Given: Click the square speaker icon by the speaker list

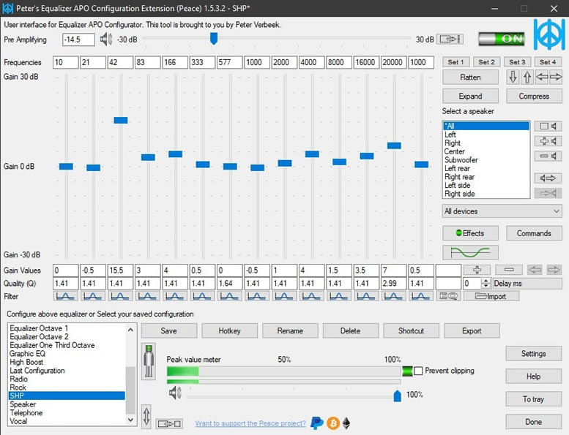Looking at the screenshot, I should (x=548, y=126).
